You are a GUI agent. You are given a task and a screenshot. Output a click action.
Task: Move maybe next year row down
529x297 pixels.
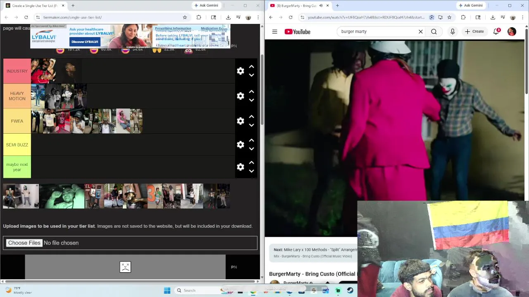[251, 171]
